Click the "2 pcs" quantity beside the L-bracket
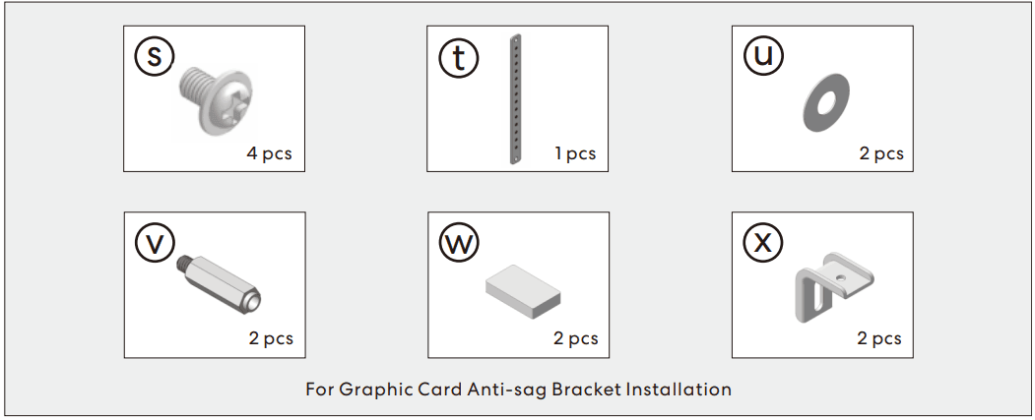 click(x=880, y=339)
